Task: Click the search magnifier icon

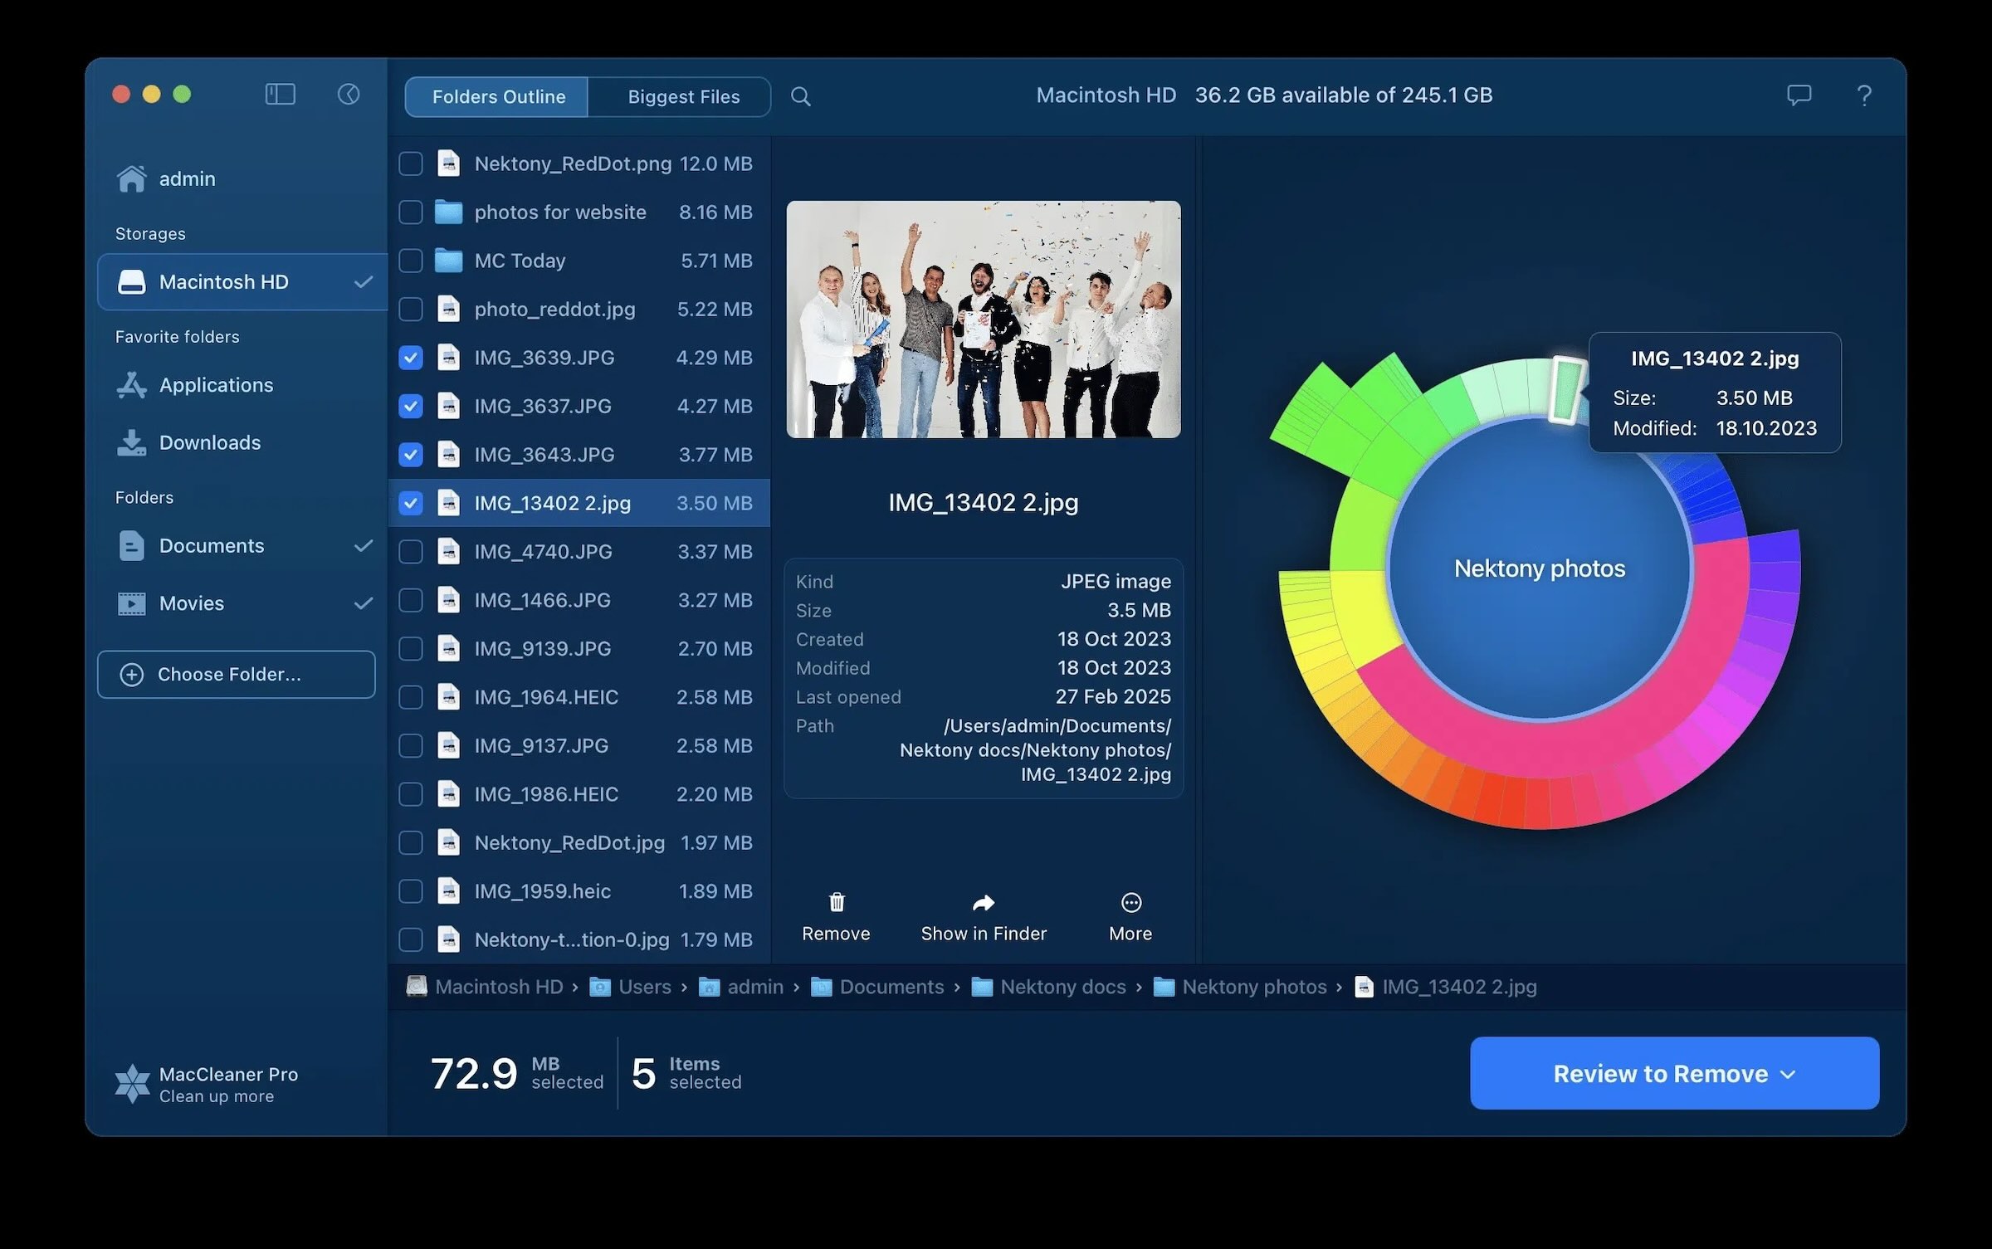Action: 800,96
